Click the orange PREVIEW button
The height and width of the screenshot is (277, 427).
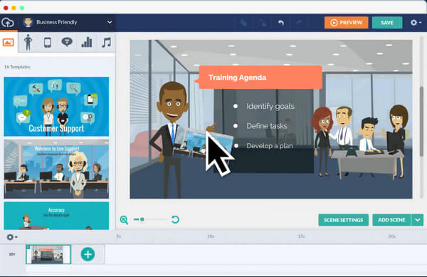pyautogui.click(x=346, y=23)
